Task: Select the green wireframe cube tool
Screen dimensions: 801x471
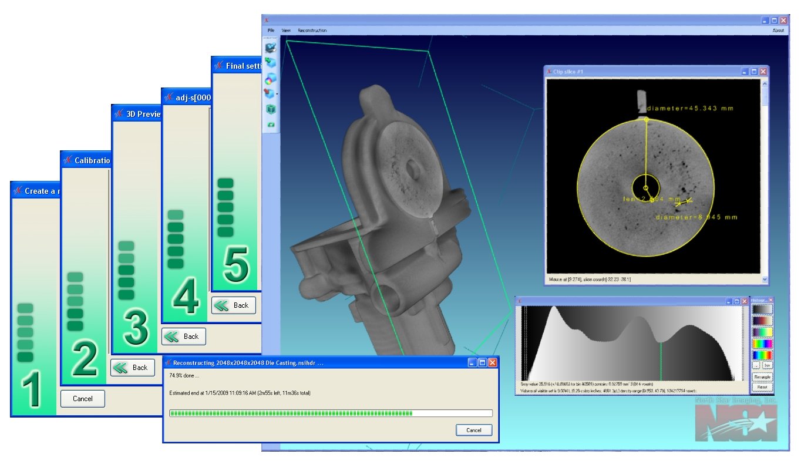Action: (x=271, y=109)
